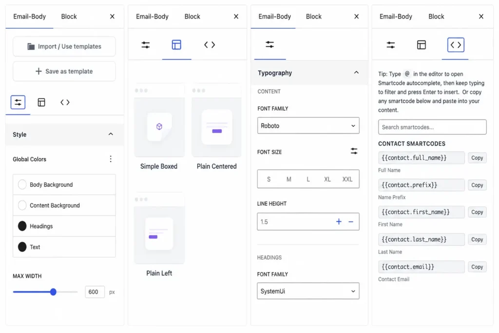This screenshot has height=333, width=499.
Task: Select font size S
Action: (269, 179)
